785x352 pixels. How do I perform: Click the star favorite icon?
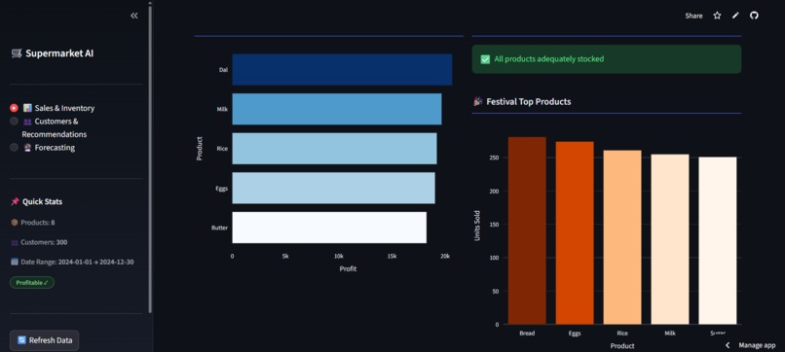717,16
